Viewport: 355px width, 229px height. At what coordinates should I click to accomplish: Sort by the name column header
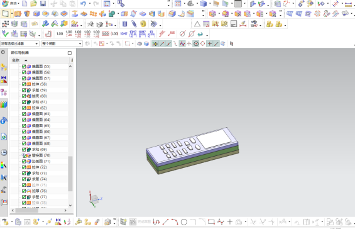[40, 60]
